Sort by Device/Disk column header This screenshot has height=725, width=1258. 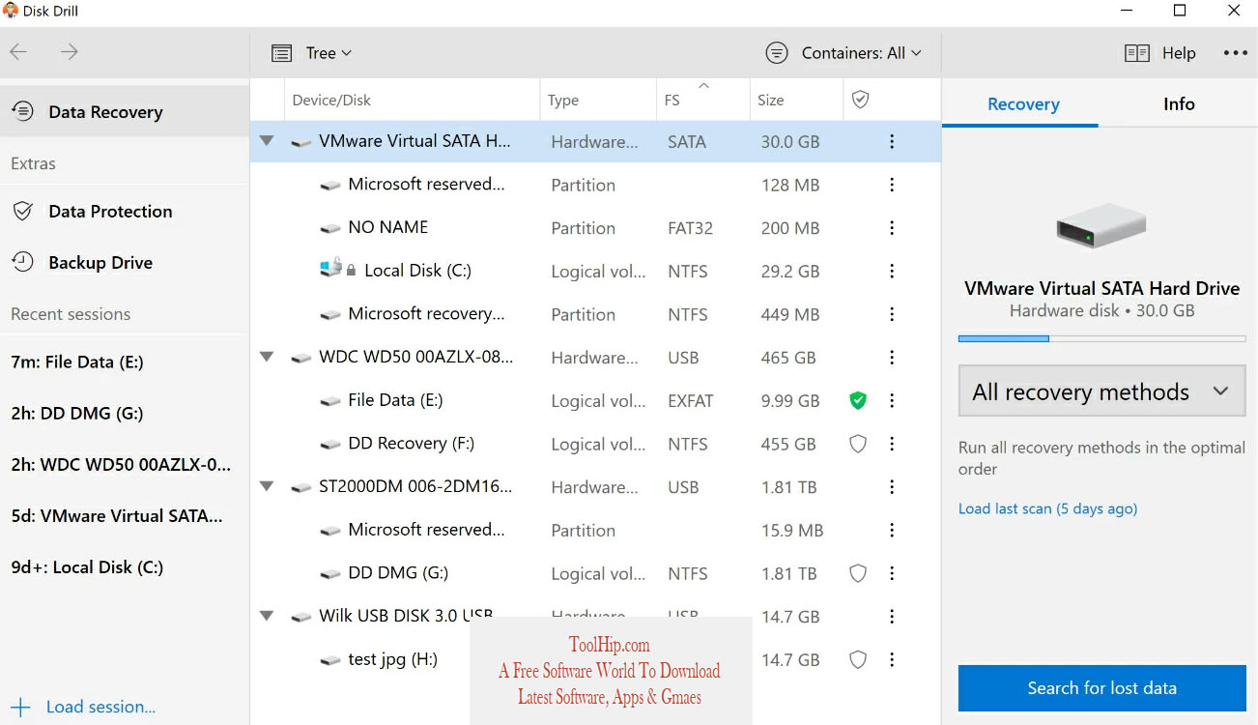[413, 100]
